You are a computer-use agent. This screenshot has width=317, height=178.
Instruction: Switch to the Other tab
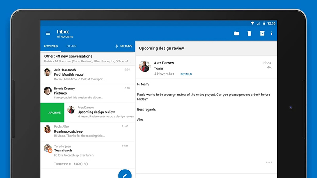[72, 46]
